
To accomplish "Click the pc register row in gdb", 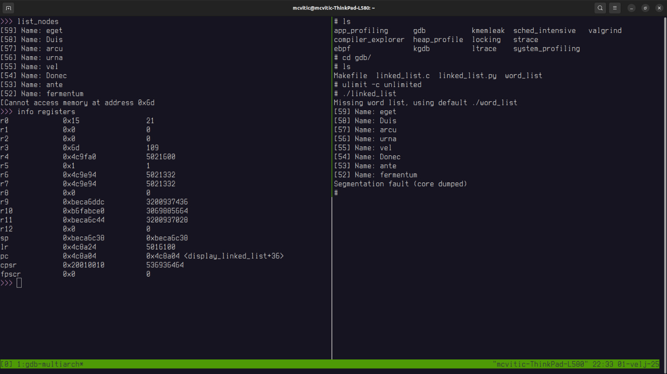I will tap(142, 256).
